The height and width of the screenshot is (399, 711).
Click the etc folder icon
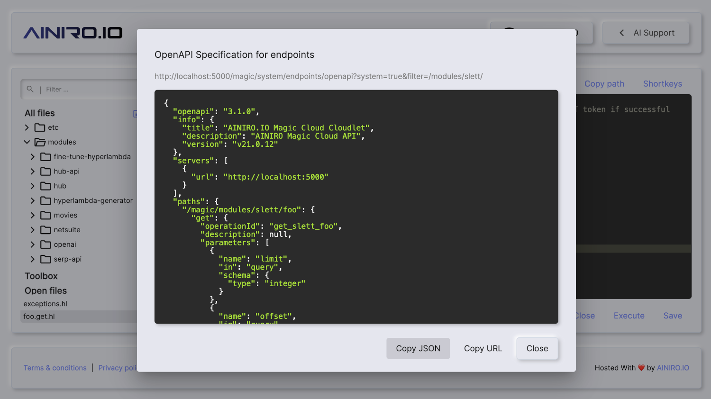tap(40, 127)
